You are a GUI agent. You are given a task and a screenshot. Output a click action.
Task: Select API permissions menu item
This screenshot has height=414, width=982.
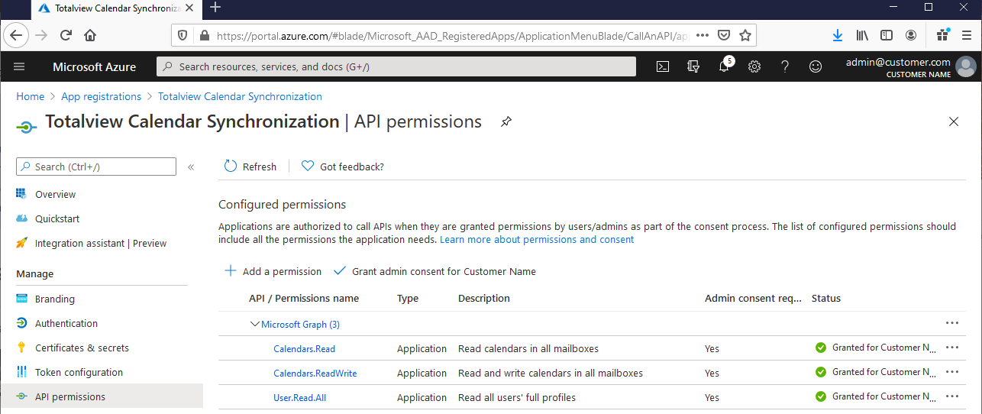tap(102, 396)
